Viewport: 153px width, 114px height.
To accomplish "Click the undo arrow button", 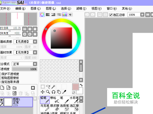I will [87, 15].
